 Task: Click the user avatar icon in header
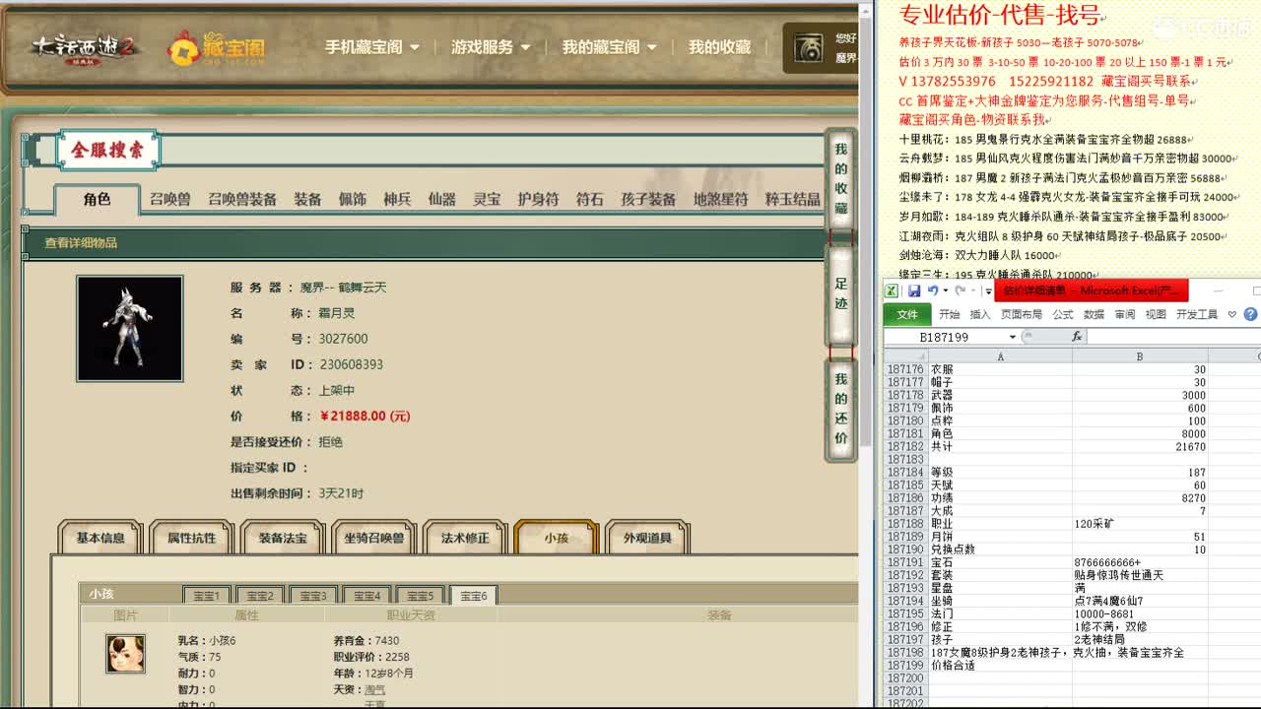click(x=808, y=48)
